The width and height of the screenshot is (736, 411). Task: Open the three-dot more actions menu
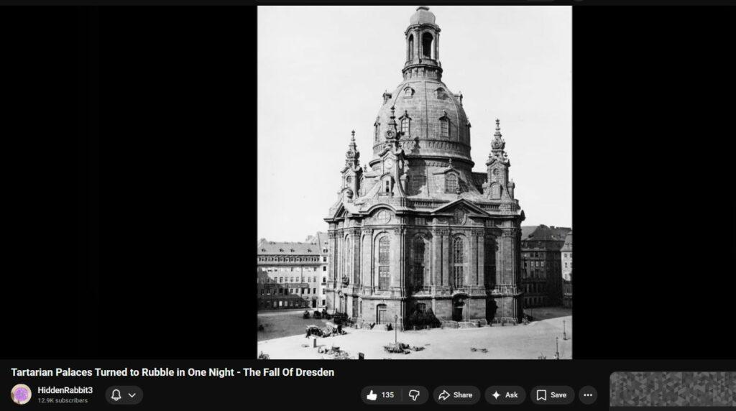(x=588, y=395)
